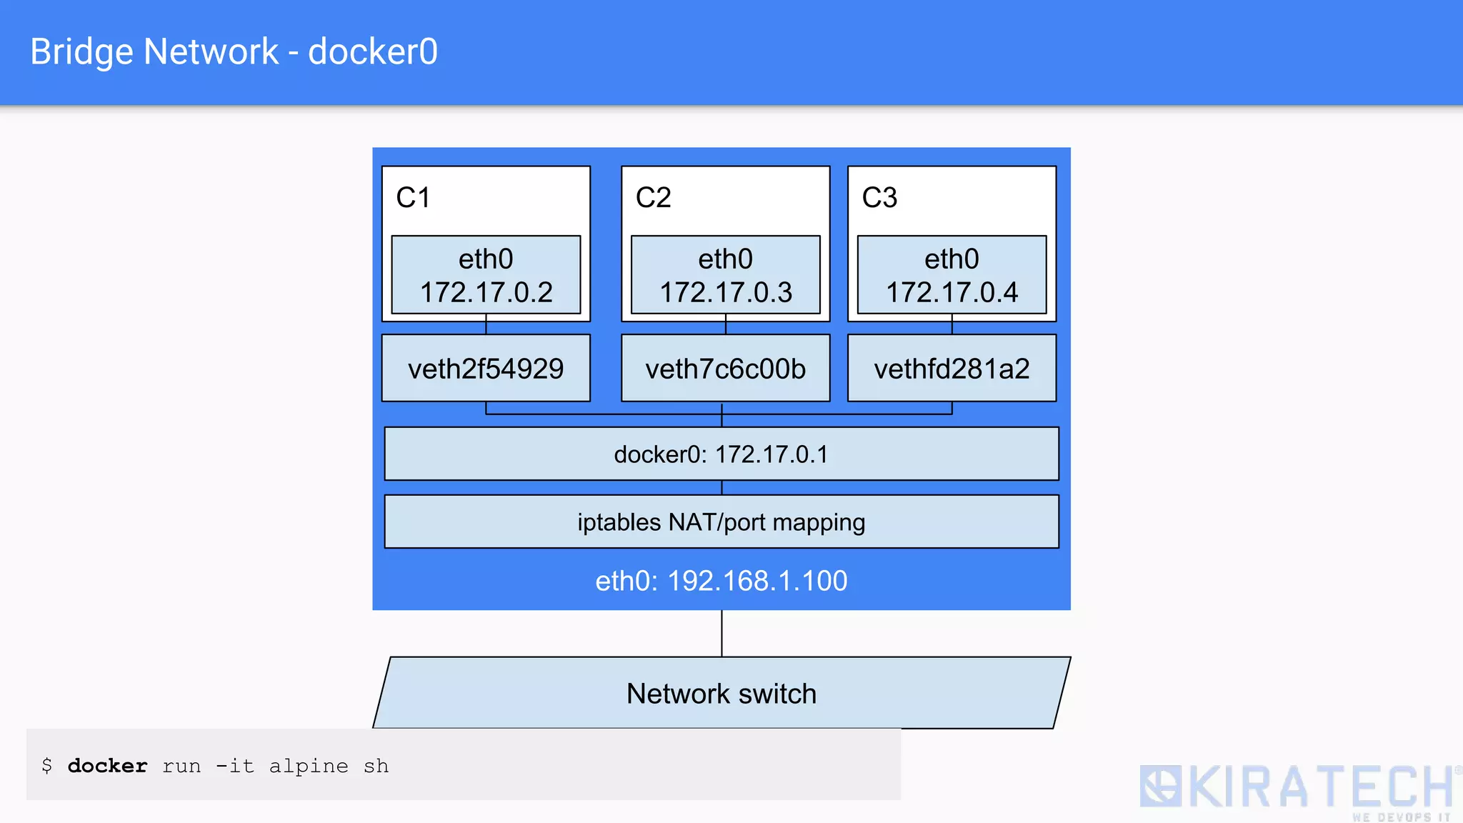The height and width of the screenshot is (823, 1463).
Task: Click the Bridge Network - docker0 title
Action: pos(234,51)
